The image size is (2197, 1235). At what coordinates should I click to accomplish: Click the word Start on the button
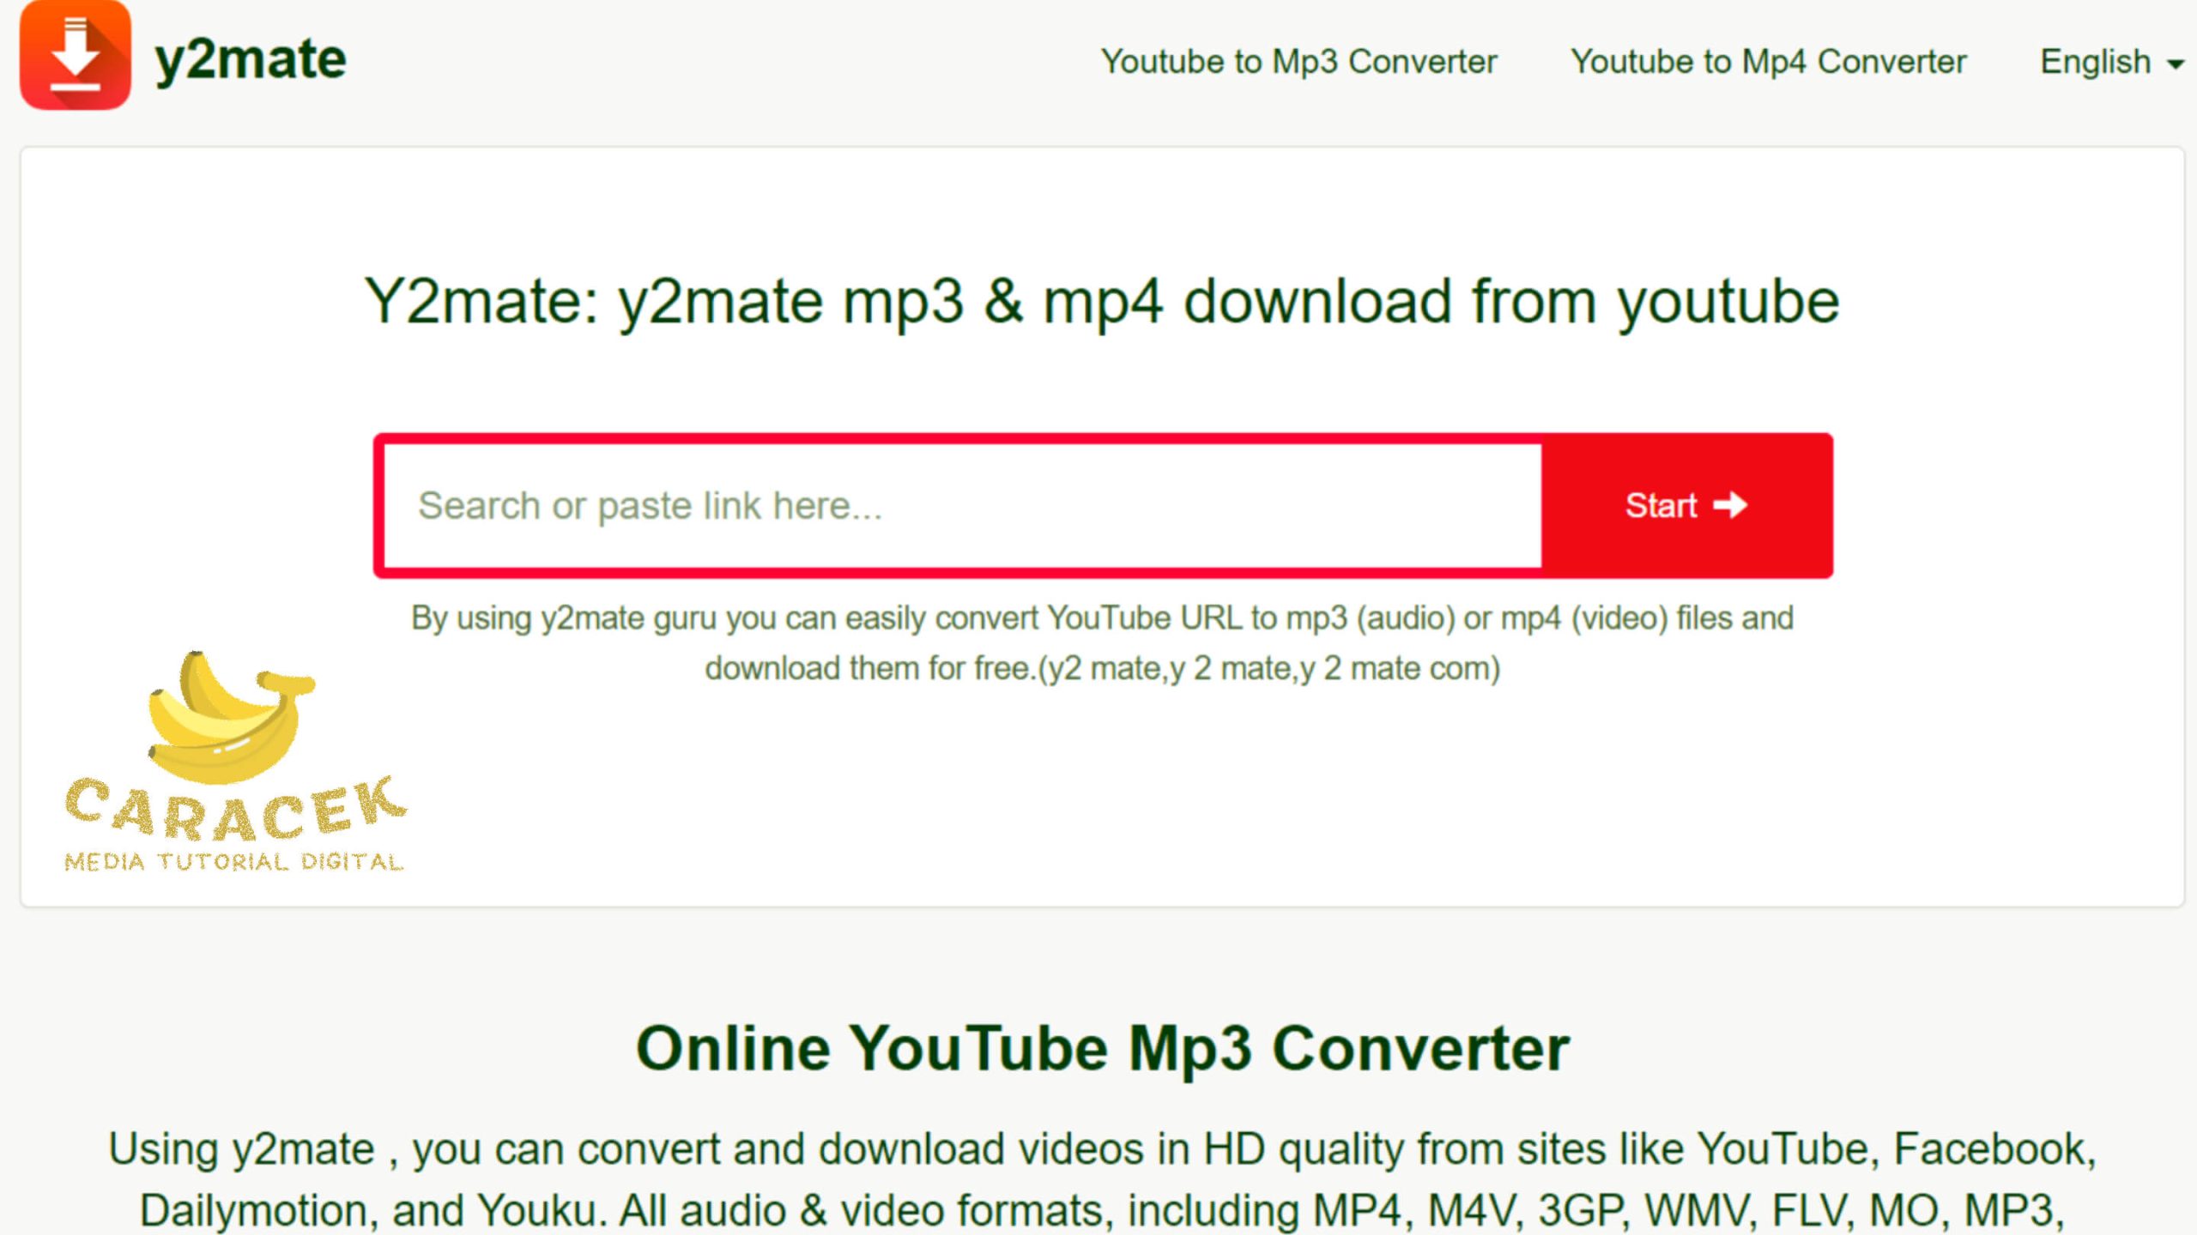[1661, 505]
